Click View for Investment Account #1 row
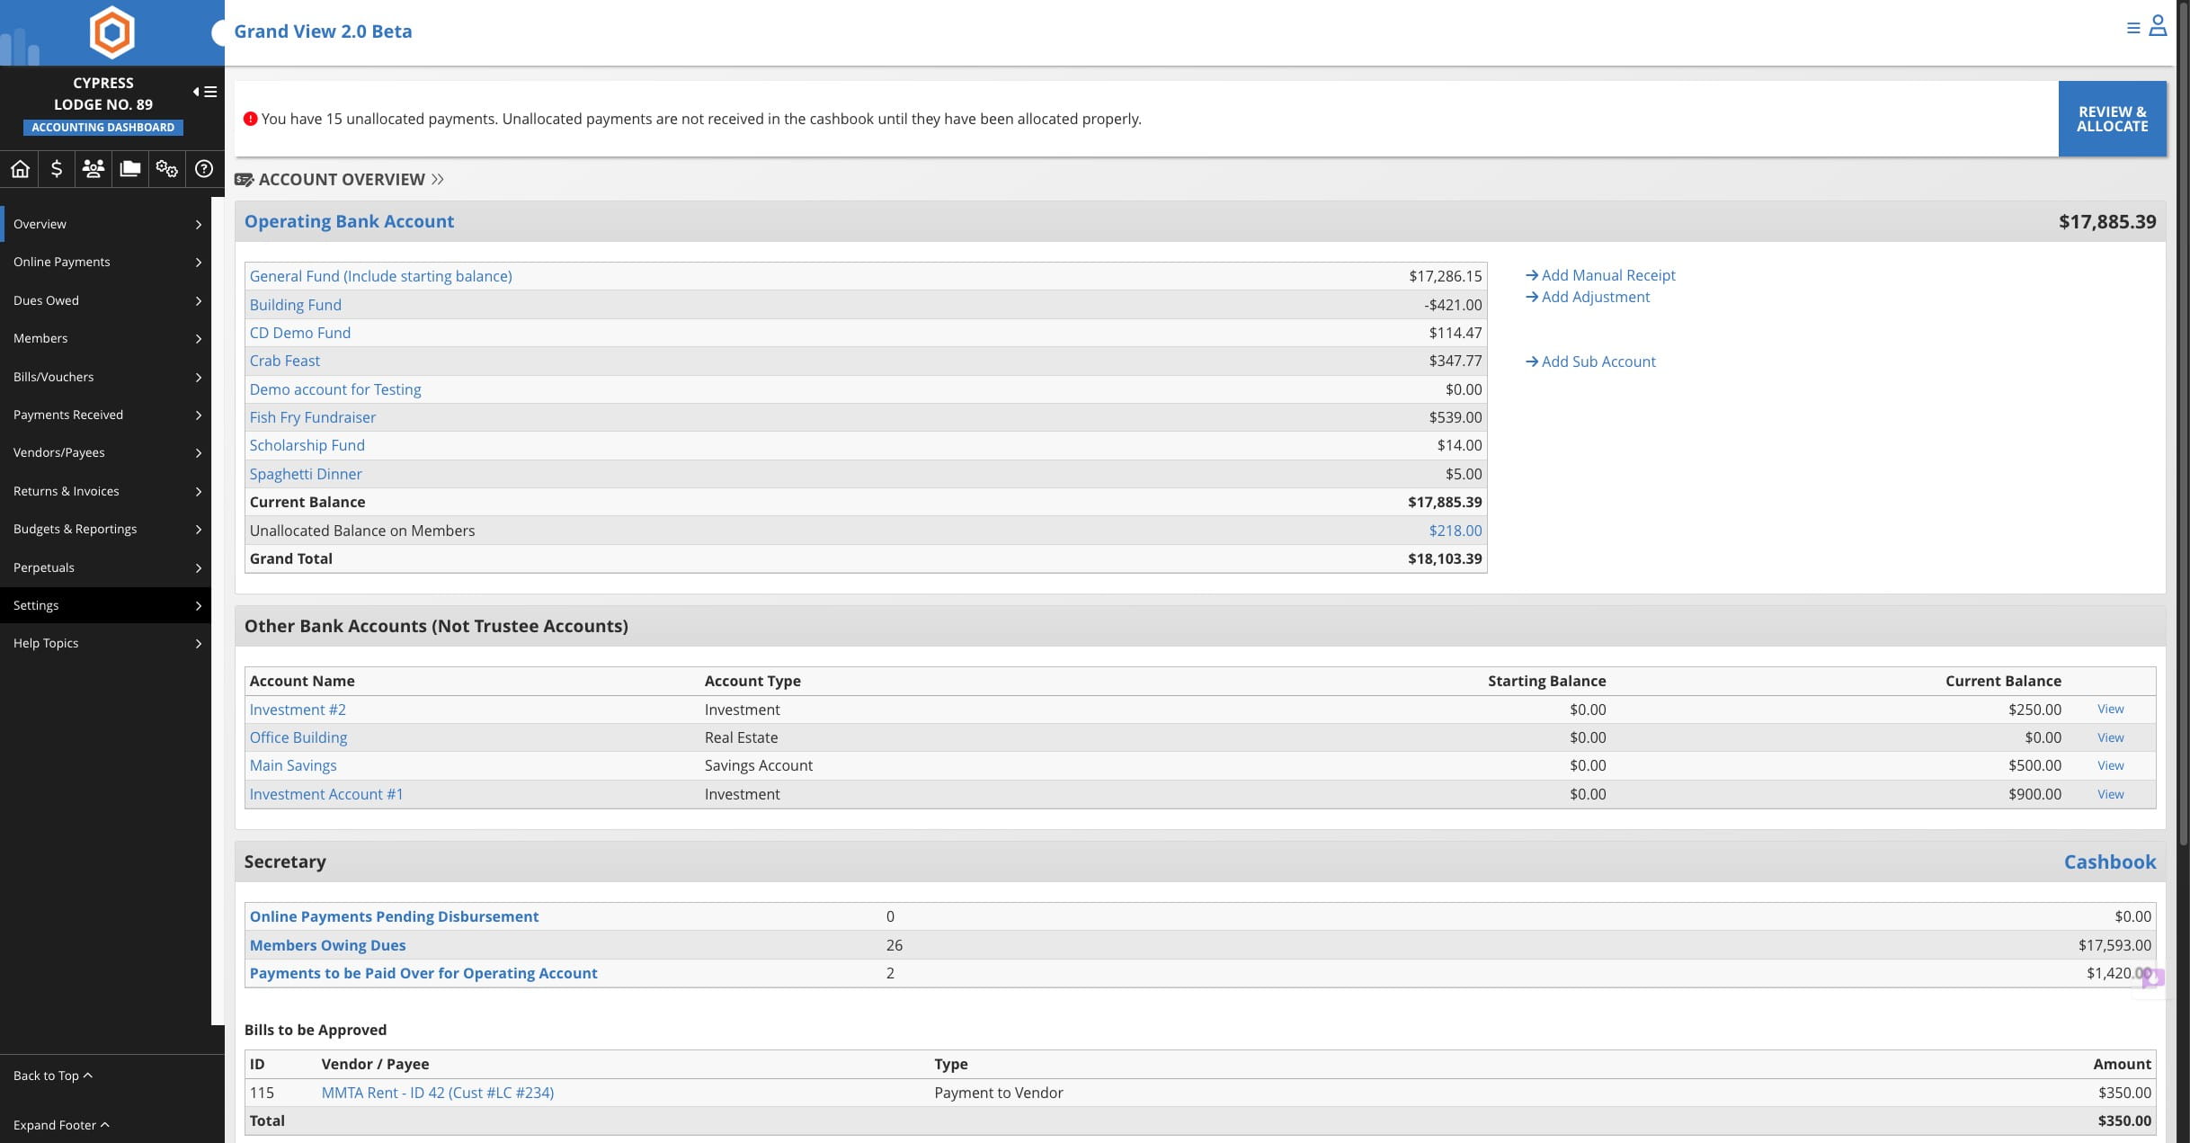 click(2110, 794)
